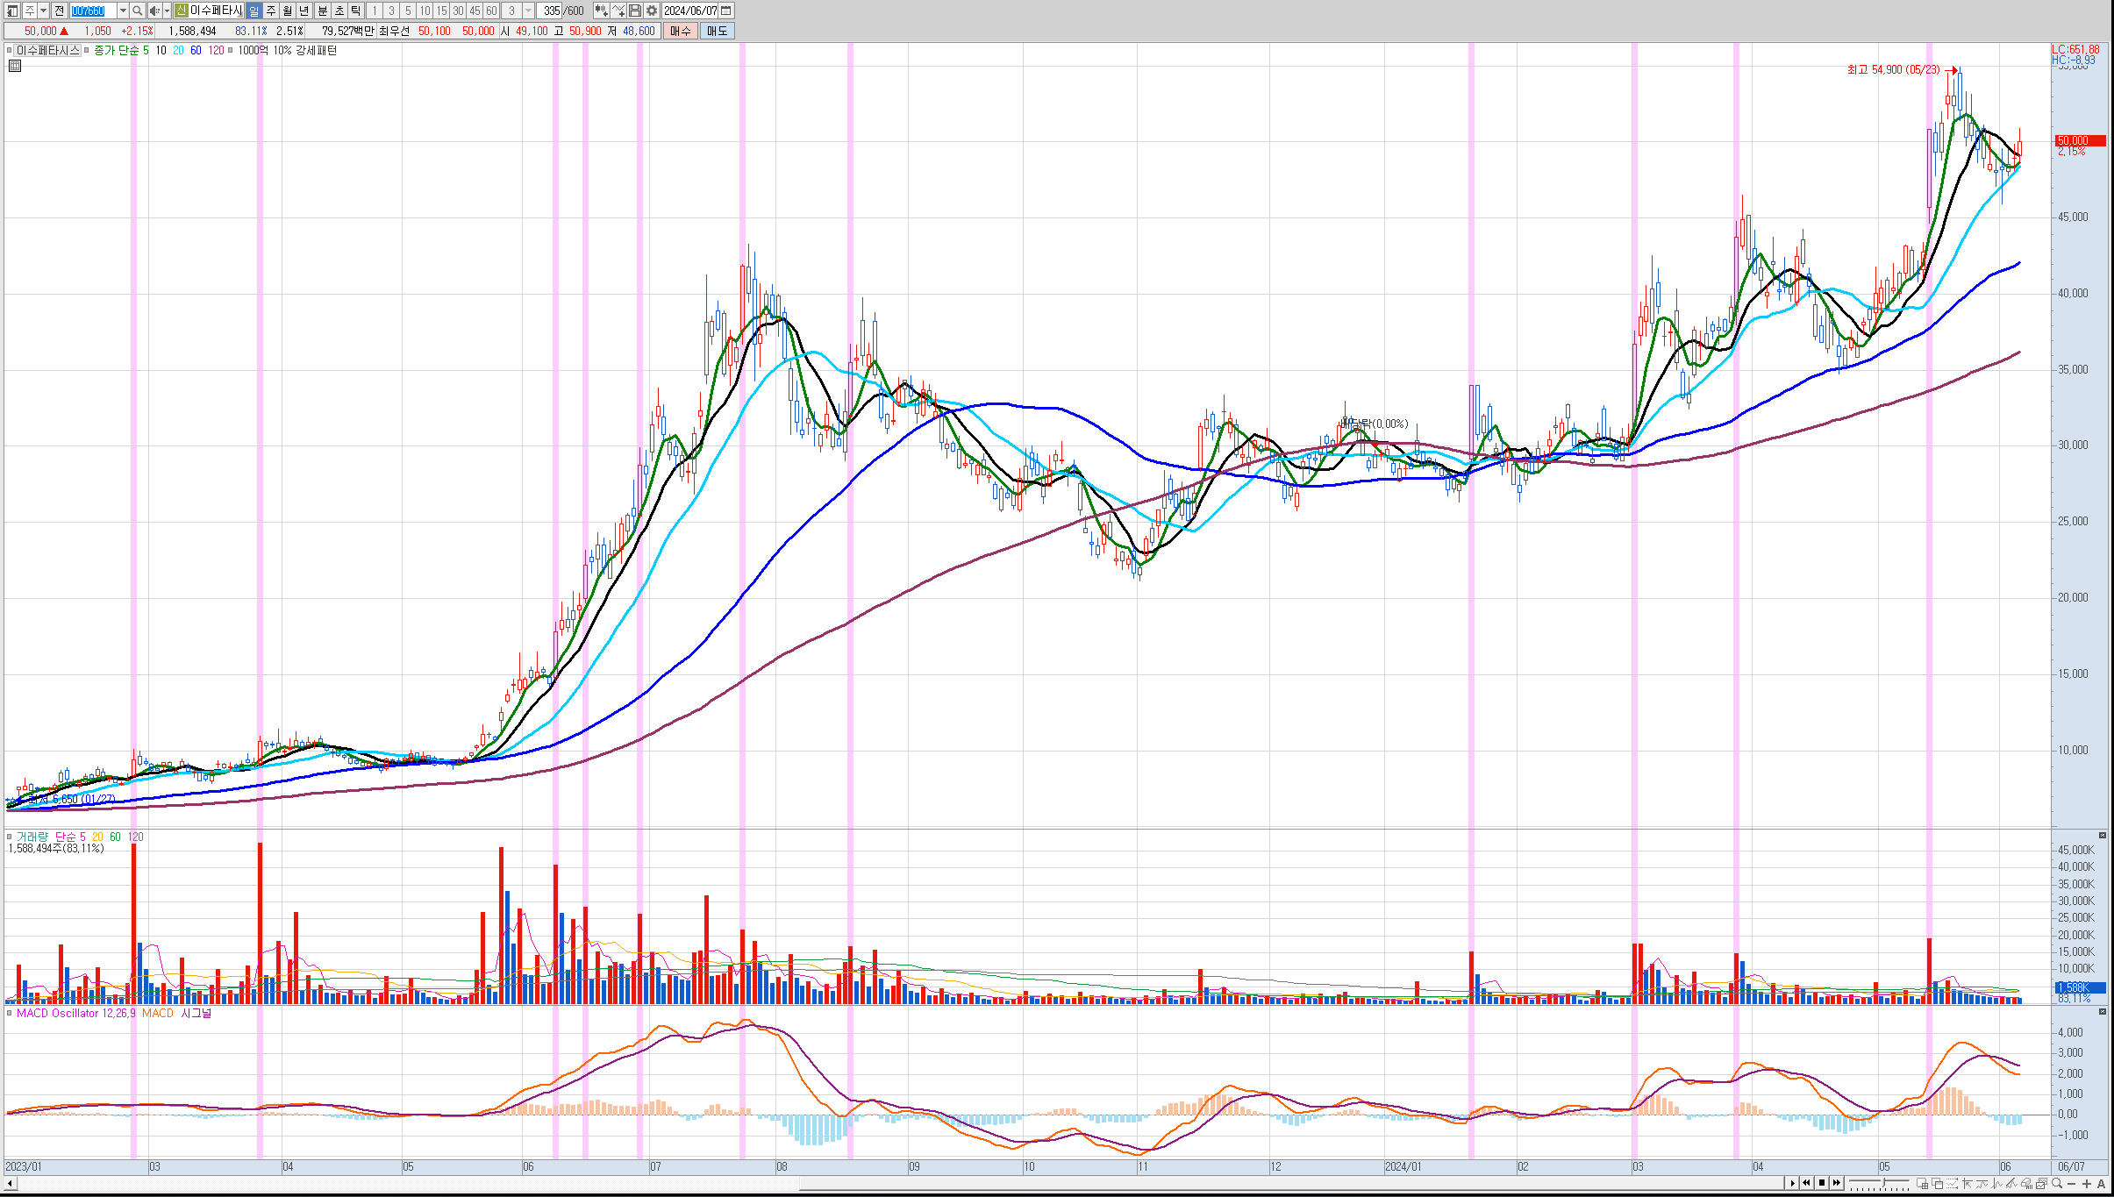2114x1197 pixels.
Task: Click the speaker sound icon in toolbar
Action: tap(154, 11)
